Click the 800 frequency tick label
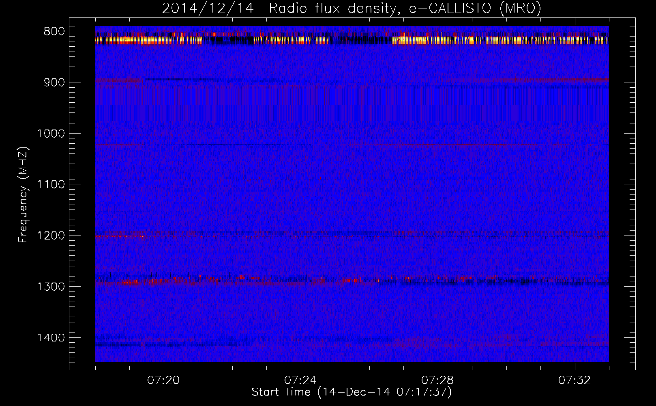Image resolution: width=656 pixels, height=406 pixels. click(53, 31)
